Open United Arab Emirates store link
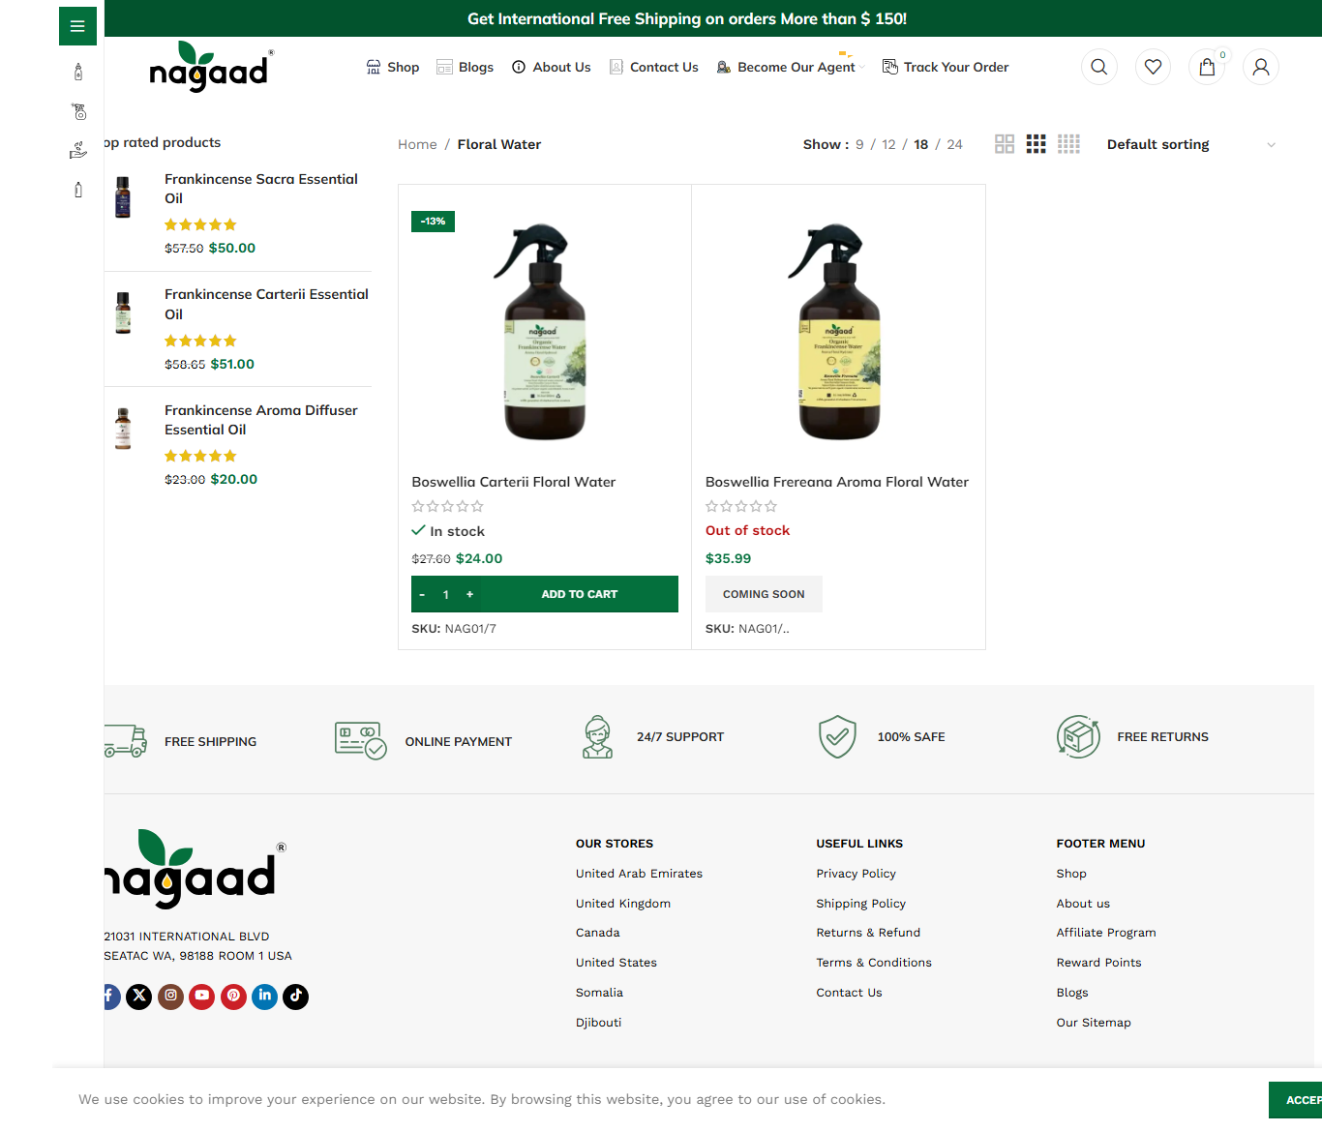 639,874
